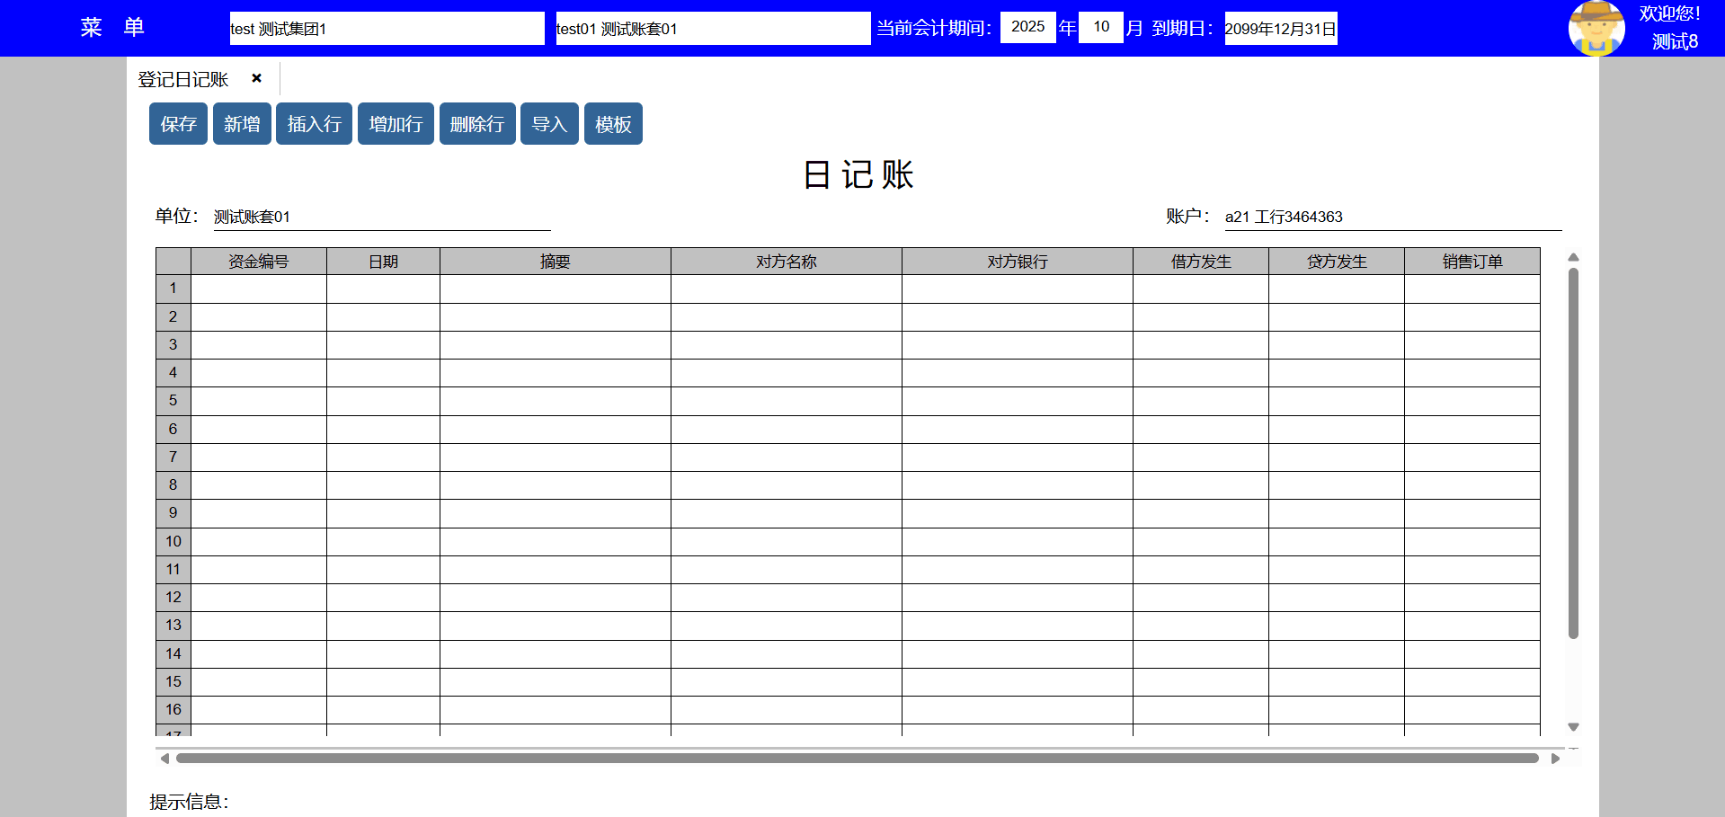Remove a row with 删除行

476,124
